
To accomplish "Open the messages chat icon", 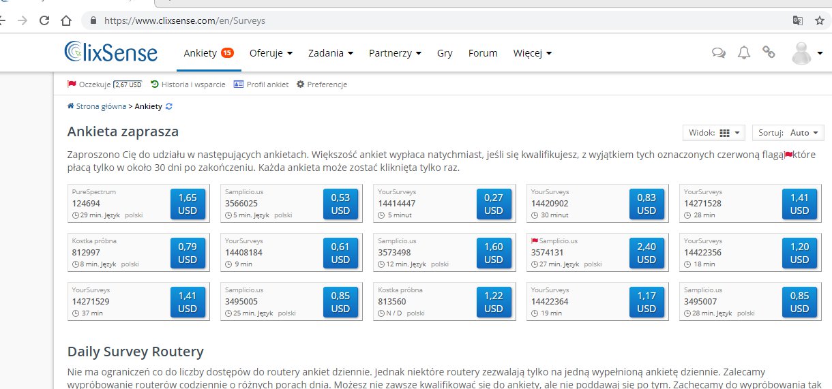I will pos(718,52).
